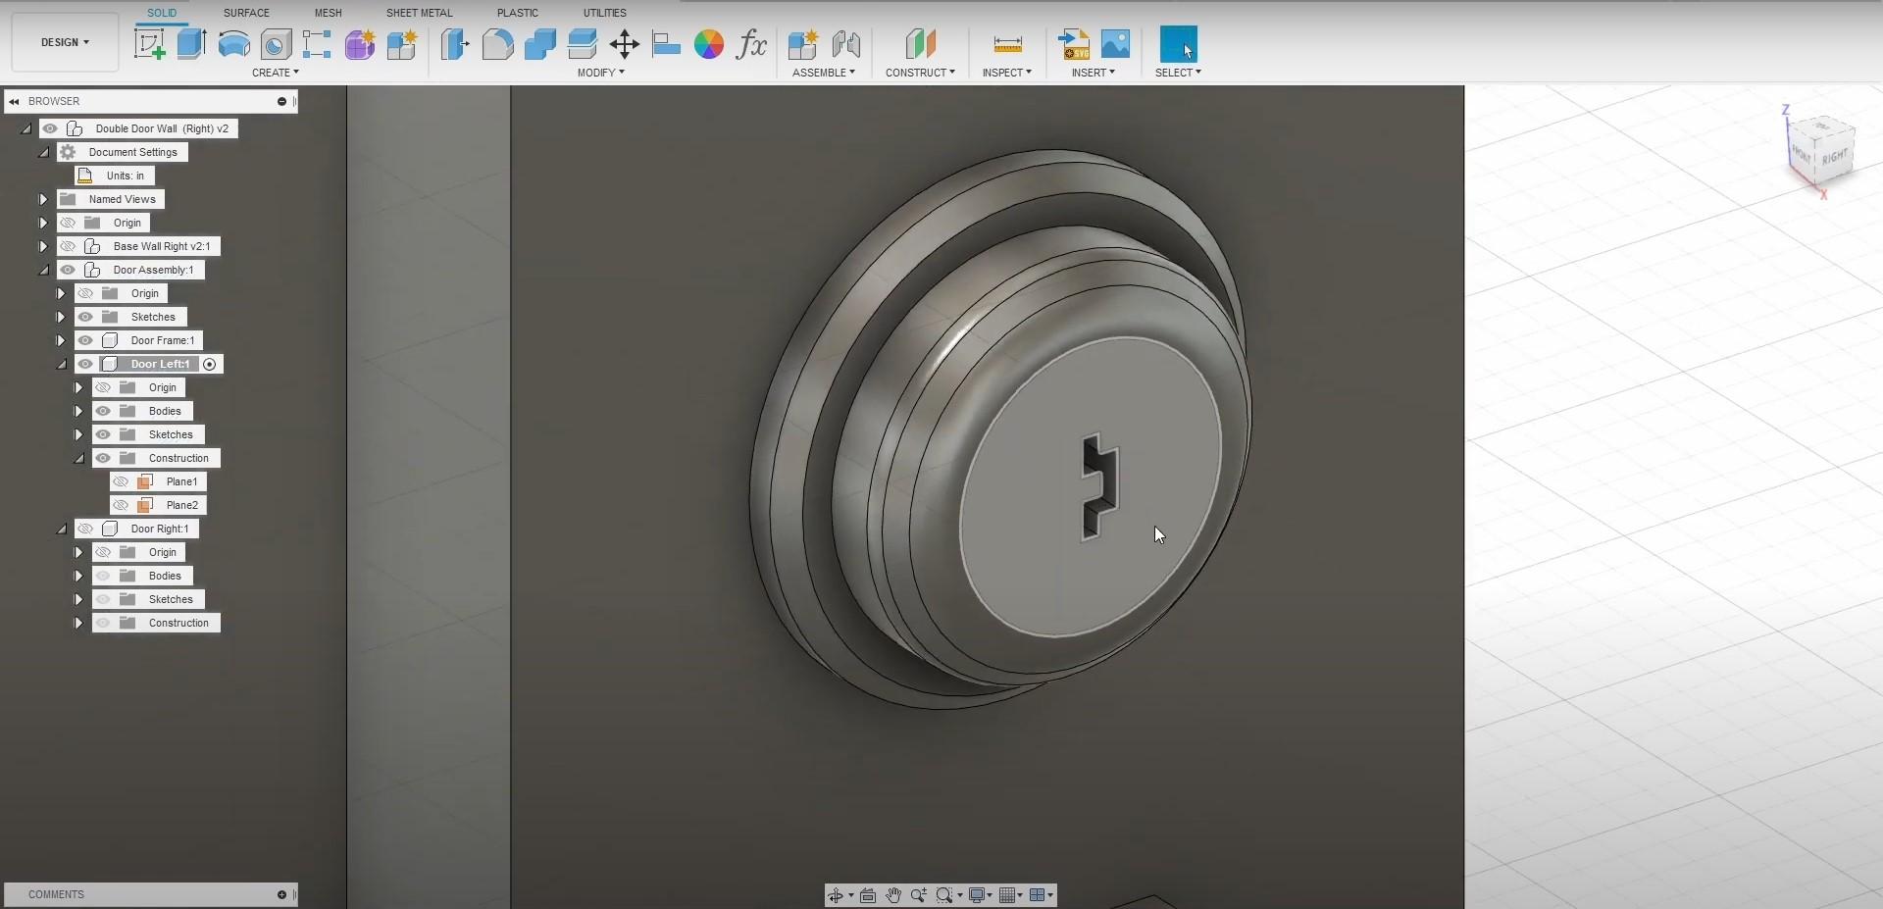Screen dimensions: 1883x909
Task: Click the Construct plane icon
Action: (x=920, y=44)
